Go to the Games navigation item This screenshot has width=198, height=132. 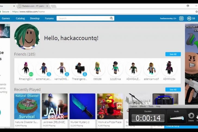[x=6, y=19]
